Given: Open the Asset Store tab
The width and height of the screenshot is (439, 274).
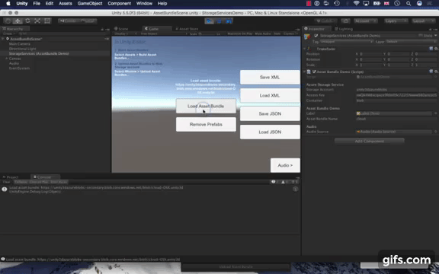Looking at the screenshot, I should [187, 29].
